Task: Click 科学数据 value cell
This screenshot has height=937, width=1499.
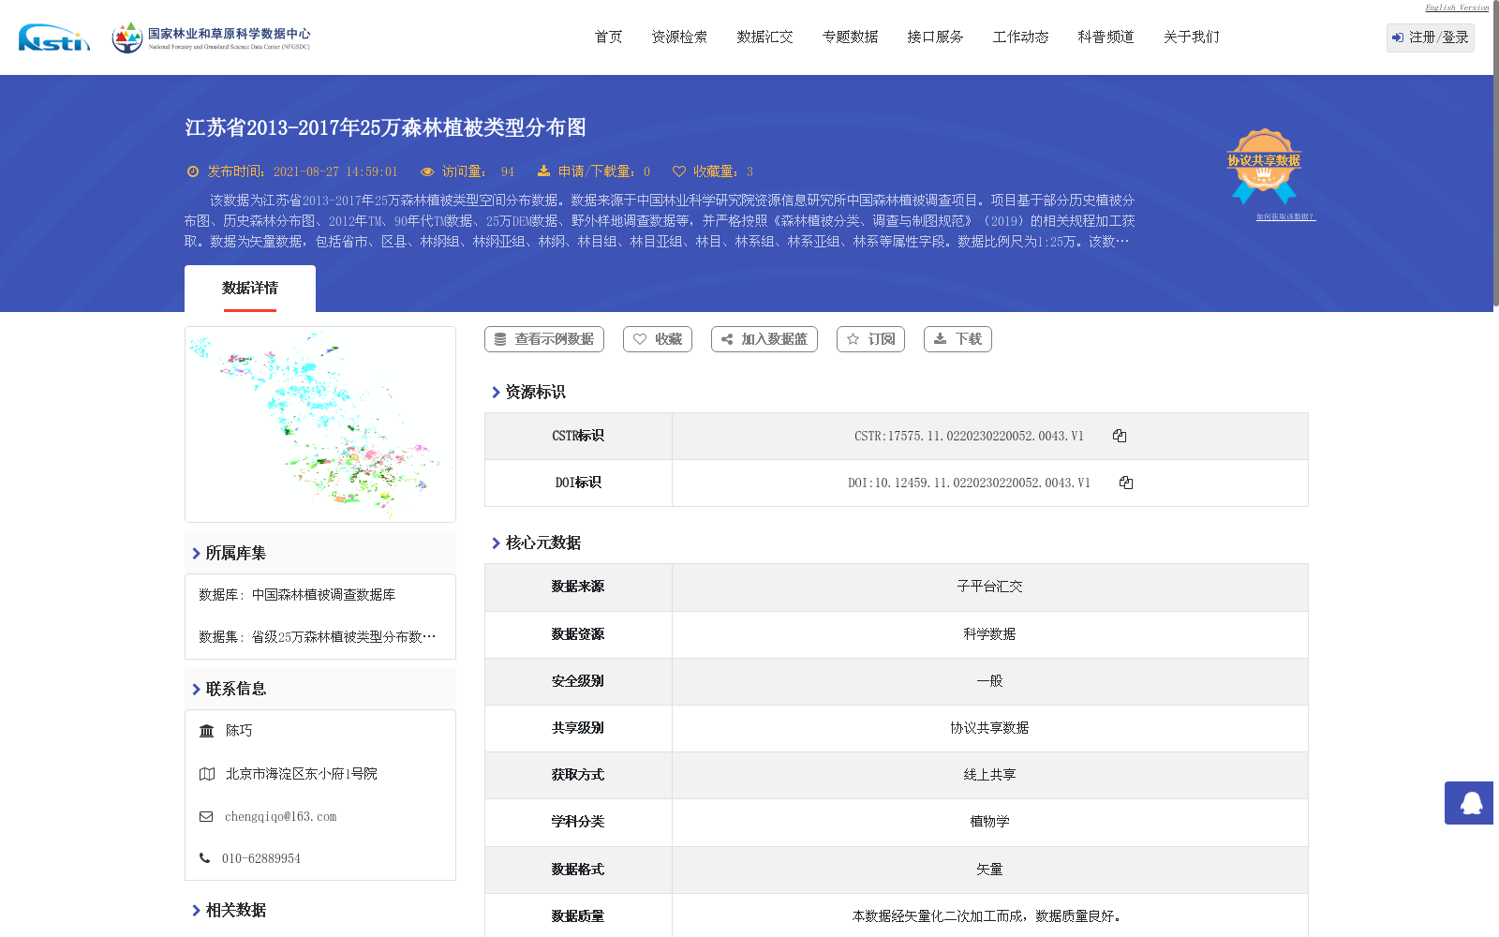Action: (x=989, y=634)
